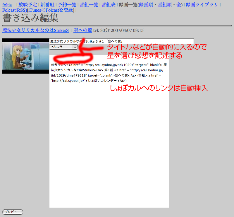
Task: Sort recordings by 番組順
Action: click(165, 5)
